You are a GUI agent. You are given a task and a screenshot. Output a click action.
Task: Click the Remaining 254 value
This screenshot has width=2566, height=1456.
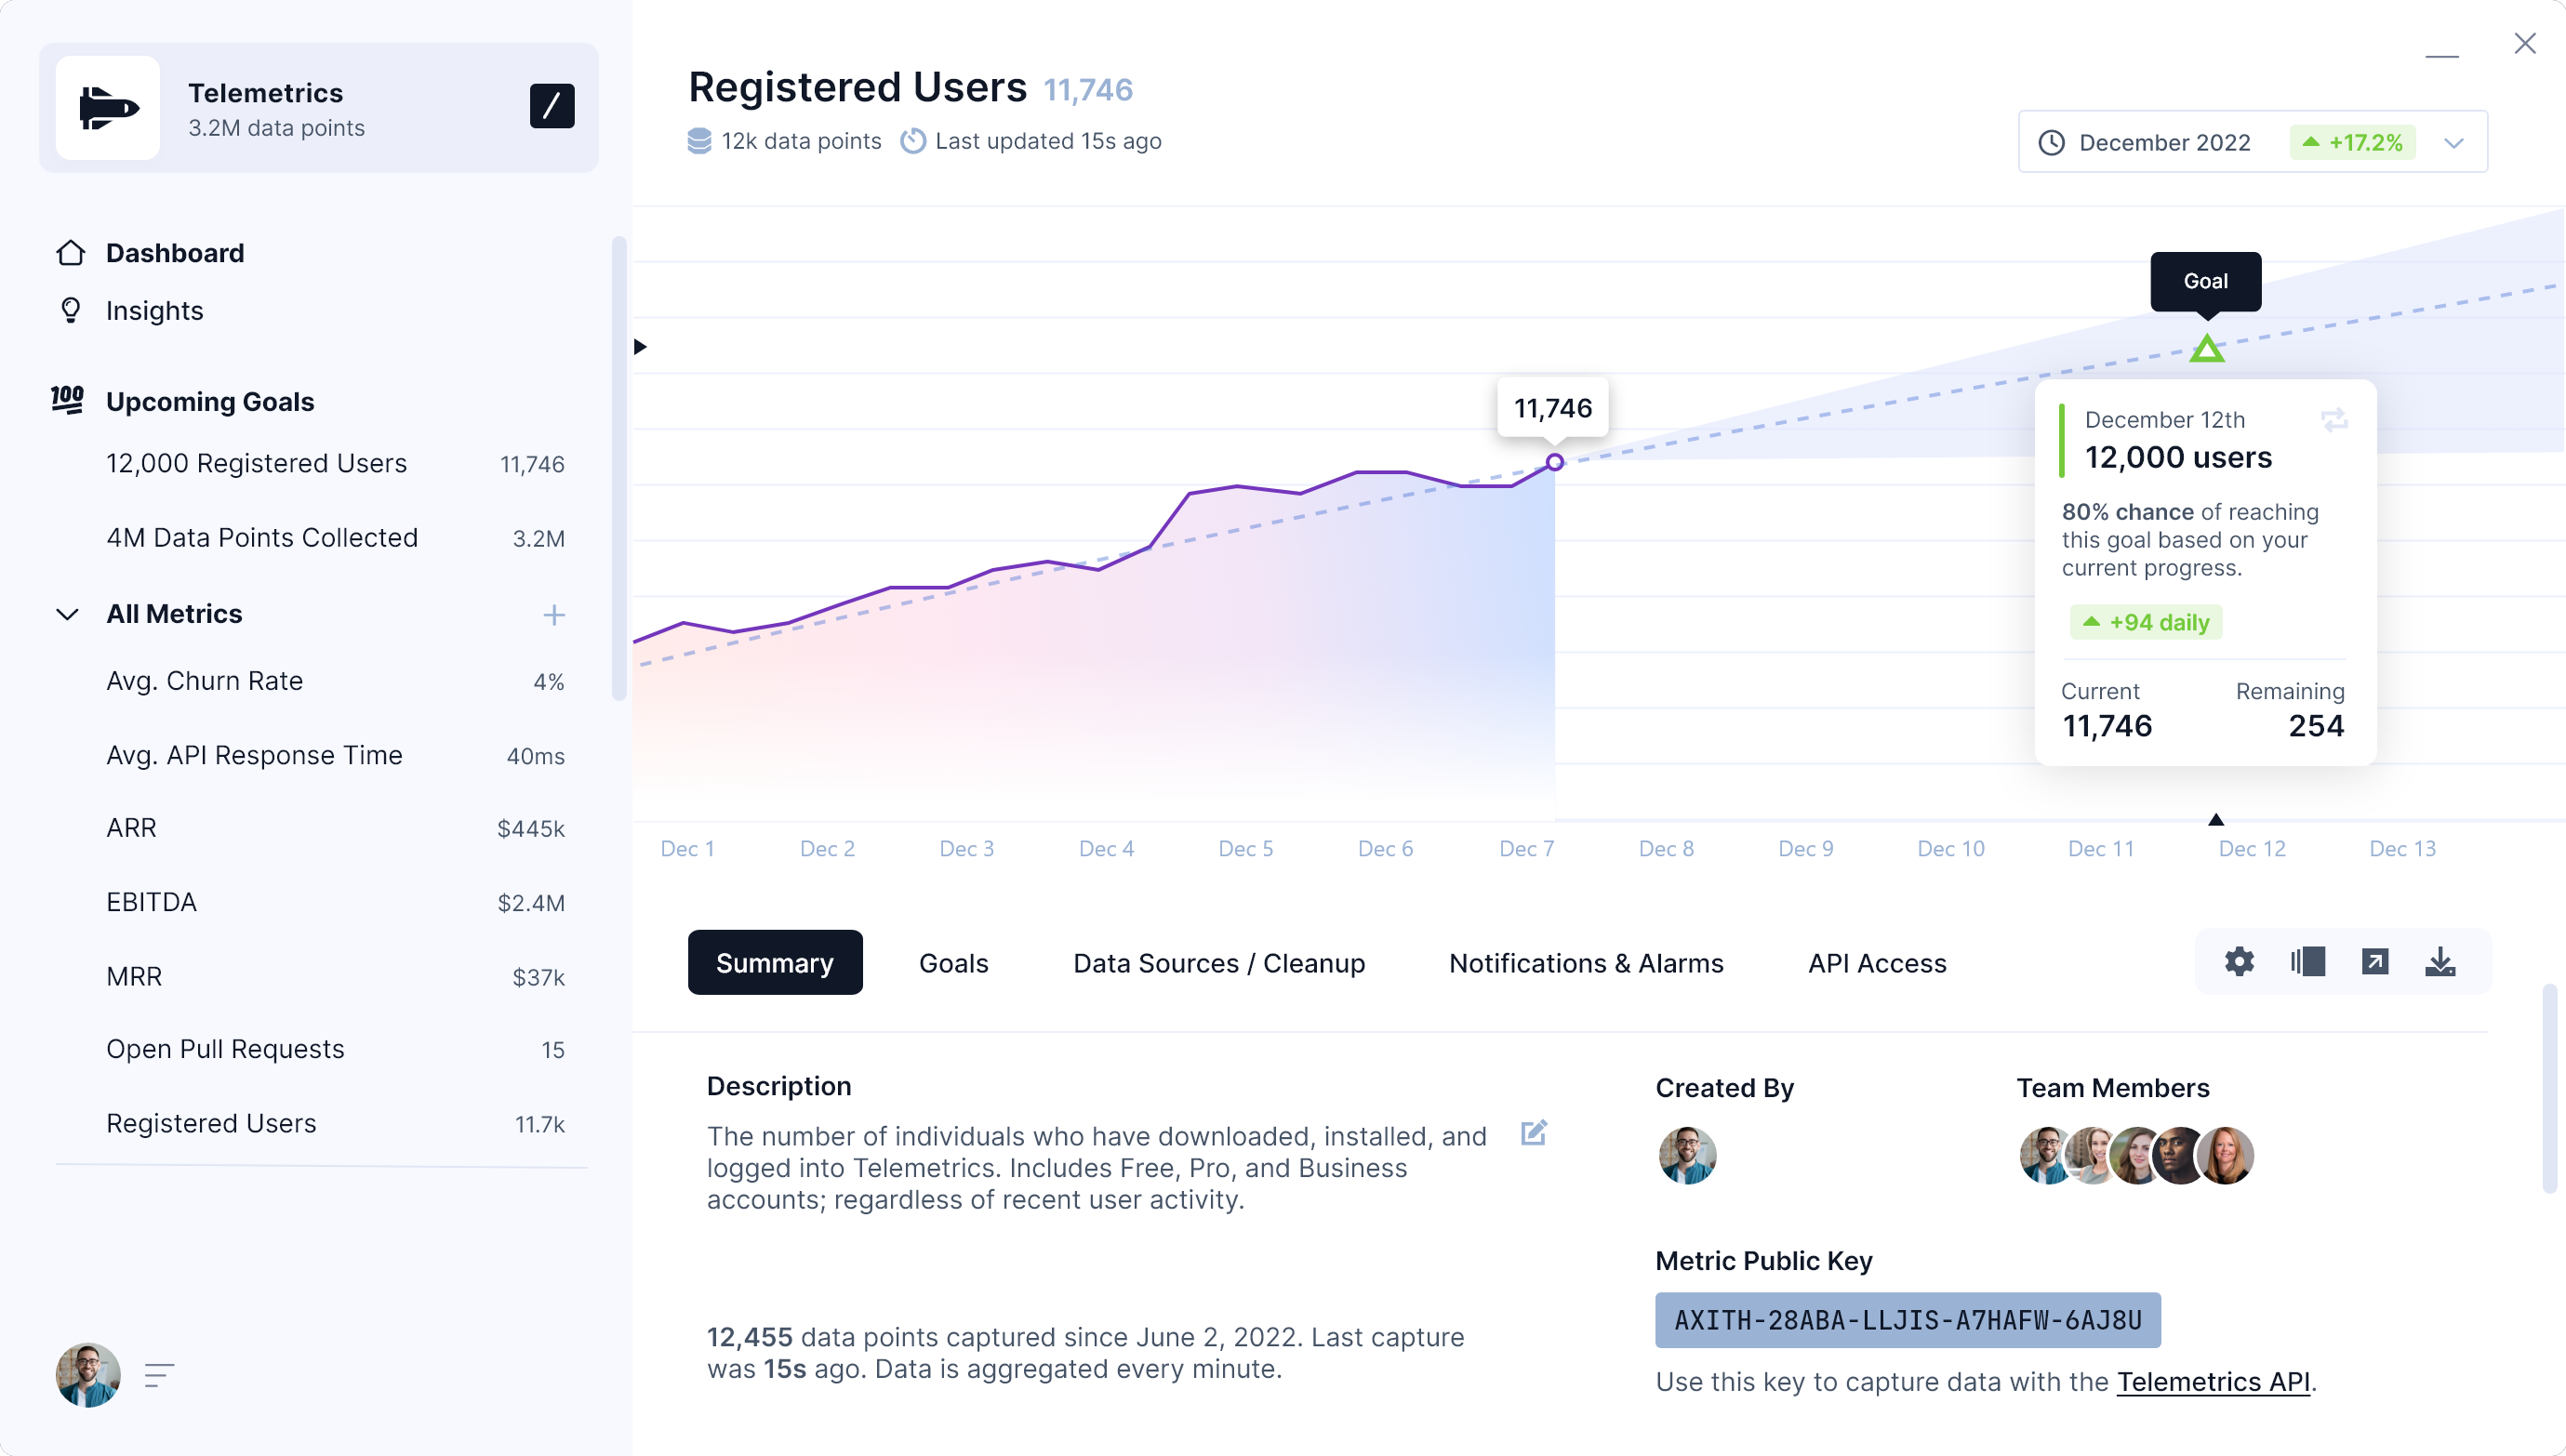[2316, 725]
